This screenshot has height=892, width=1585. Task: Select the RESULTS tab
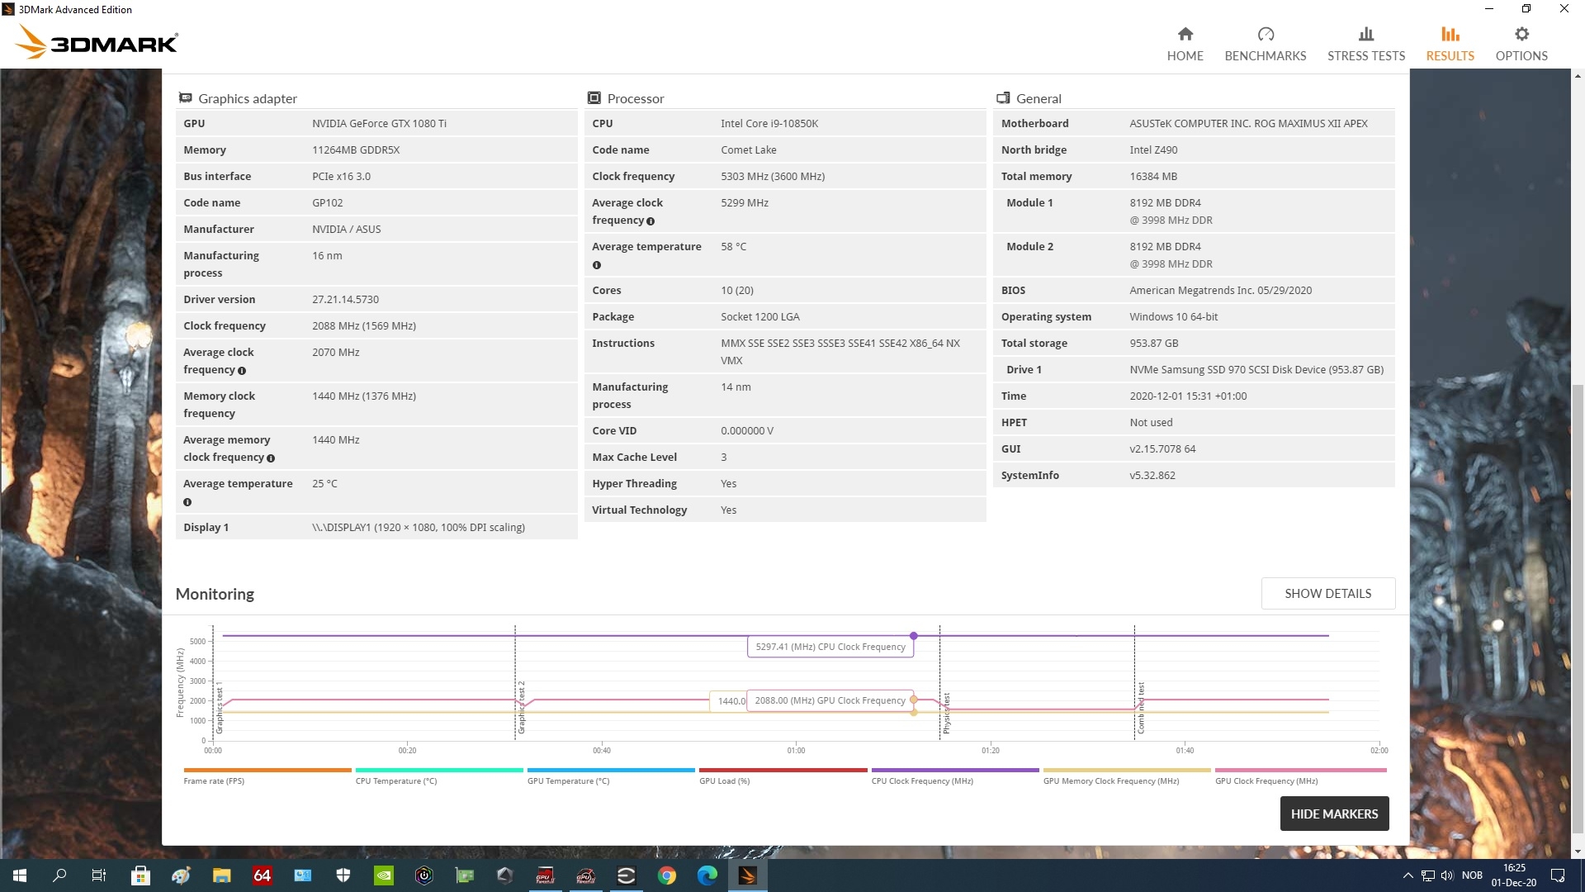click(1450, 44)
